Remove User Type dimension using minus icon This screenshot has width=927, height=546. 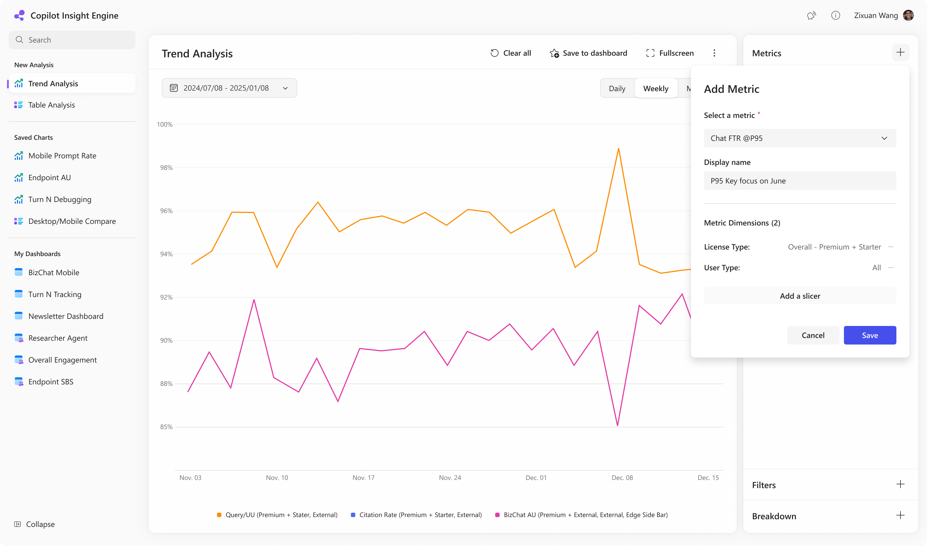point(891,268)
